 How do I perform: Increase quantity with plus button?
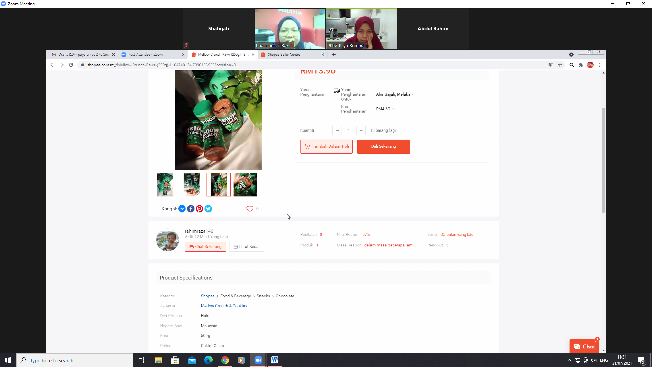361,130
